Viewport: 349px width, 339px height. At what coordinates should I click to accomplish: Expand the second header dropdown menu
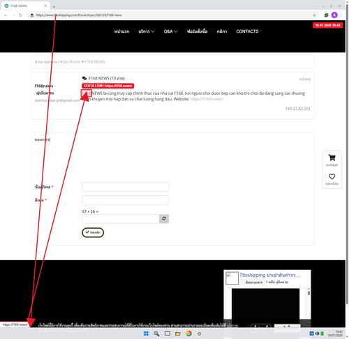tap(147, 31)
